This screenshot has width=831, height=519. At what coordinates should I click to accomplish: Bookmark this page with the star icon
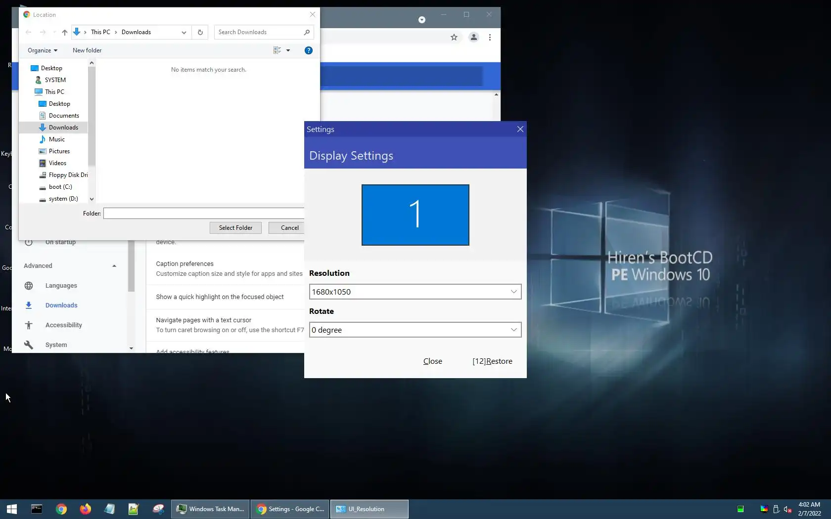(454, 37)
